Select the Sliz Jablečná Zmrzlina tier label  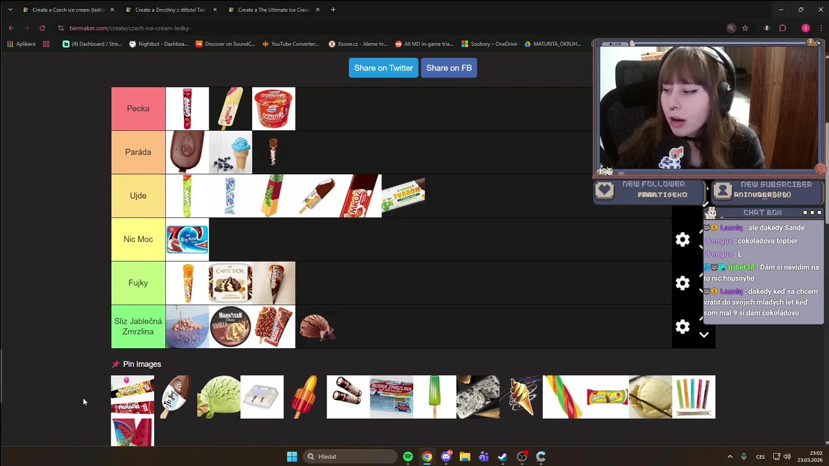pos(138,326)
